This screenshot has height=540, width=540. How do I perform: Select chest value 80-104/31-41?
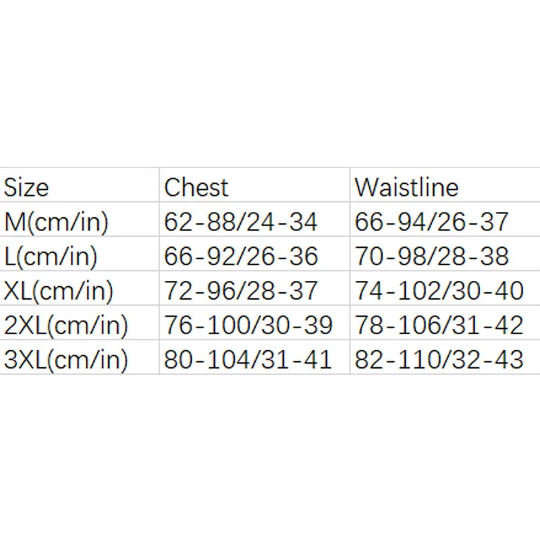pyautogui.click(x=248, y=359)
